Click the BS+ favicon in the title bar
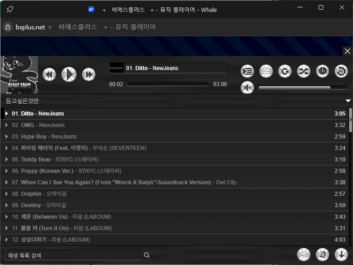Image resolution: width=353 pixels, height=265 pixels. click(x=91, y=10)
